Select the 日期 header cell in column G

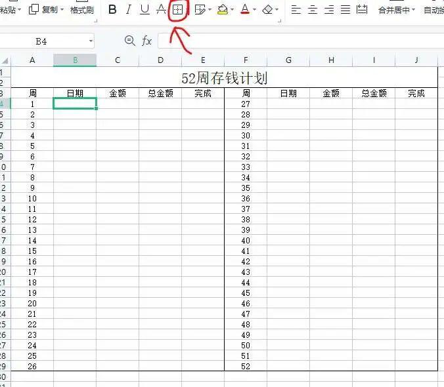click(x=288, y=93)
